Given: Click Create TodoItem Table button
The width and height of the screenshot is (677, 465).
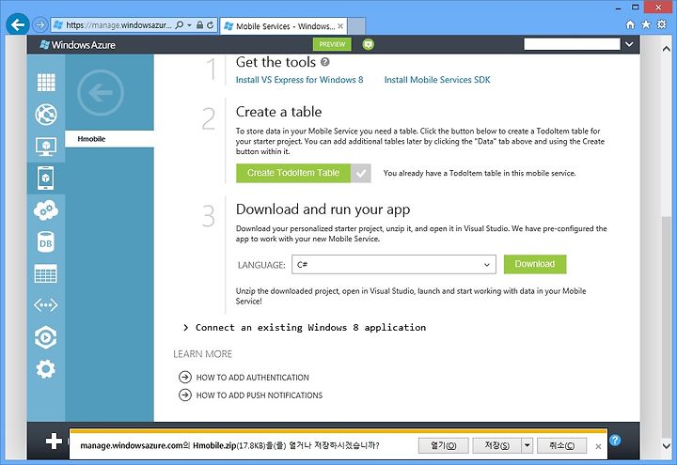Looking at the screenshot, I should coord(293,173).
